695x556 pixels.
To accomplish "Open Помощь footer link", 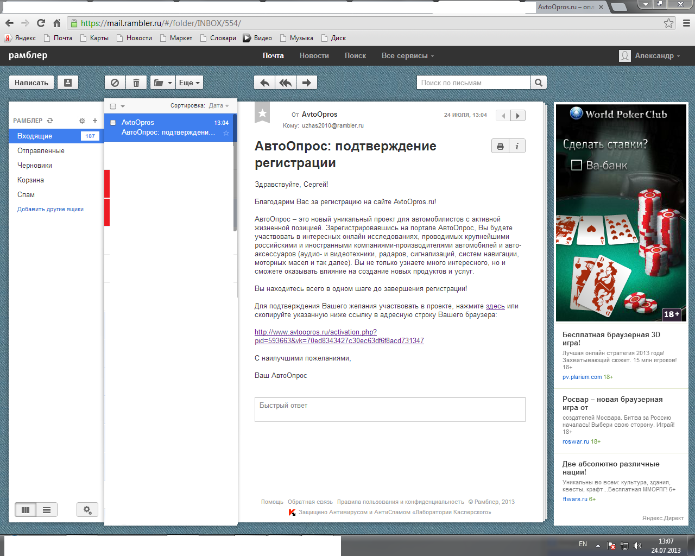I will point(272,502).
